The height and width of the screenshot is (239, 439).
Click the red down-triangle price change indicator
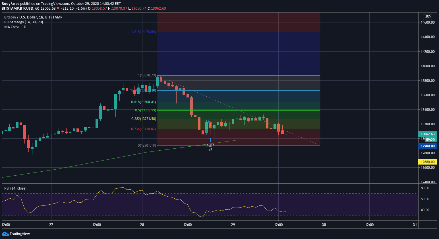58,9
